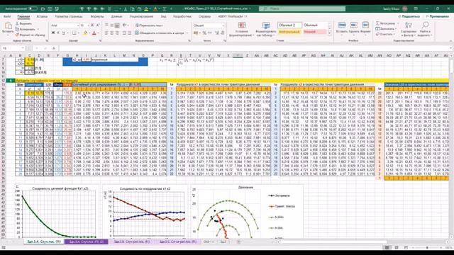Screen dimensions: 454x255
Task: Click the zoom slider in status bar
Action: tap(427, 248)
